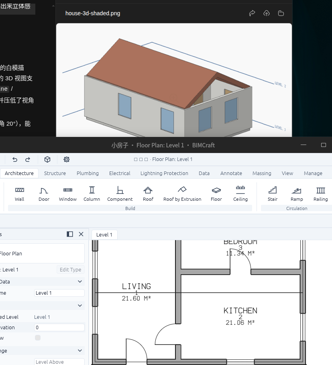Collapse the Data section chevron
Image resolution: width=332 pixels, height=365 pixels.
(x=80, y=281)
